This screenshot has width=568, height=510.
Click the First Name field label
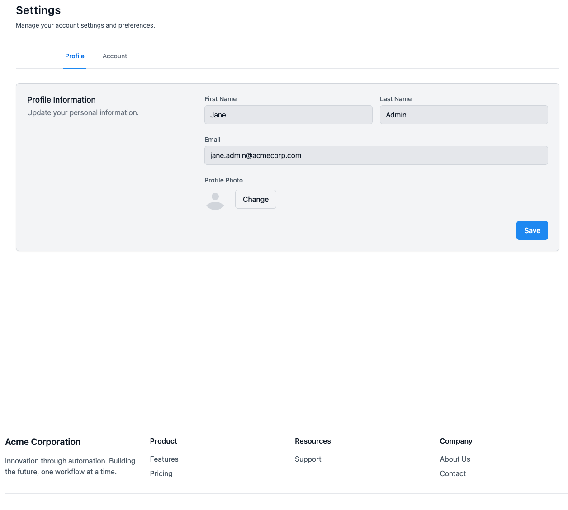(x=220, y=99)
